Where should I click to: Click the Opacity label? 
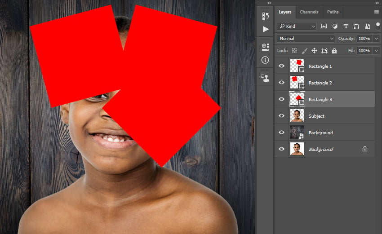pos(346,39)
